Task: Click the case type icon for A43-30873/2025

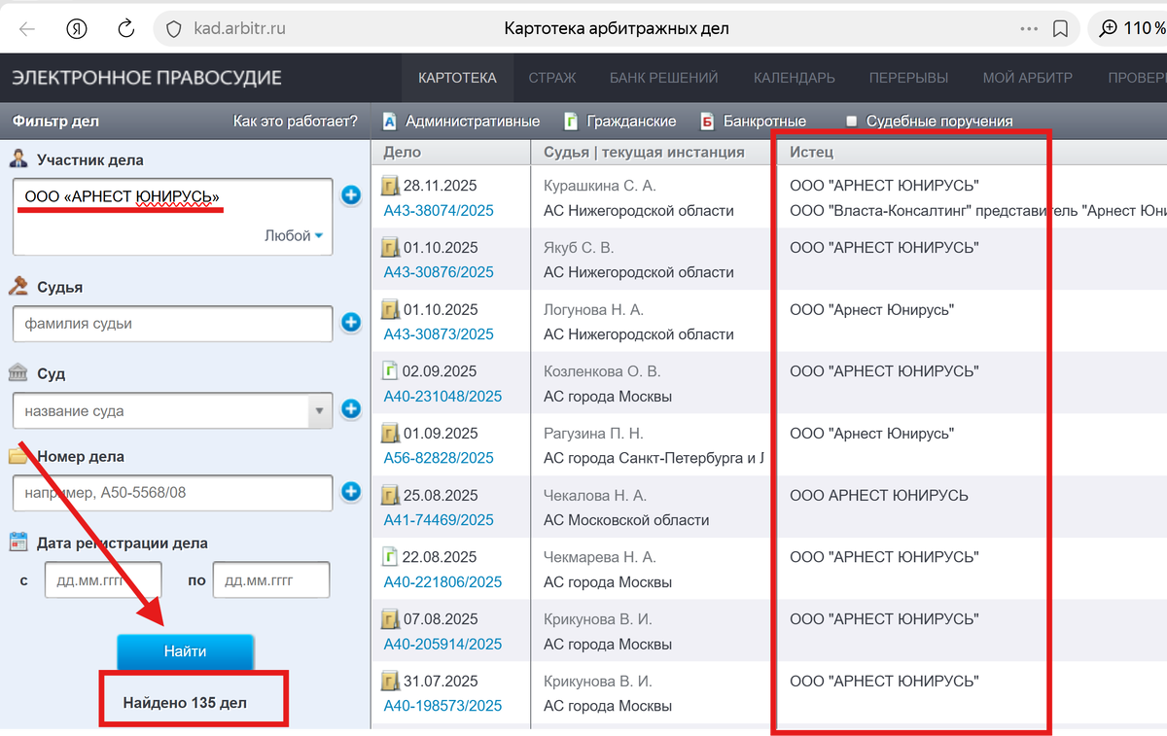Action: pyautogui.click(x=390, y=309)
